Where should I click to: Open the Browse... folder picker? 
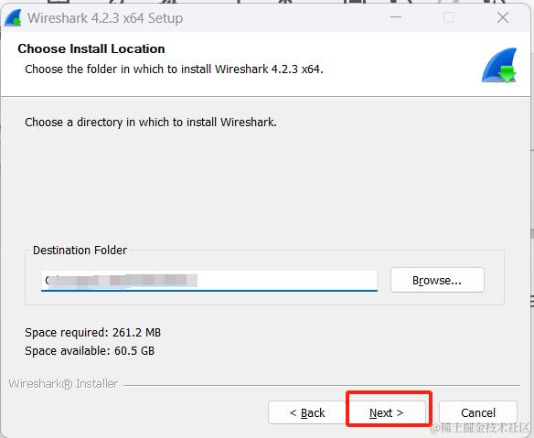coord(437,280)
